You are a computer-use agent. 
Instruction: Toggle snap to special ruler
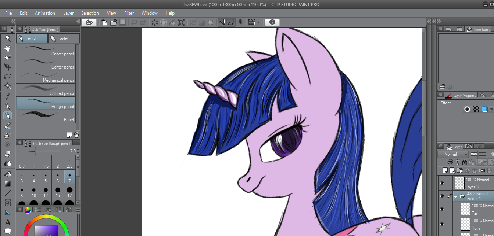pyautogui.click(x=231, y=22)
